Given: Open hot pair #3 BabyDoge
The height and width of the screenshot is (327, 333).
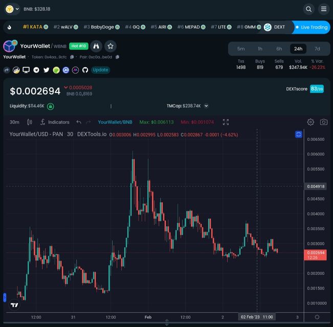Looking at the screenshot, I should (101, 27).
